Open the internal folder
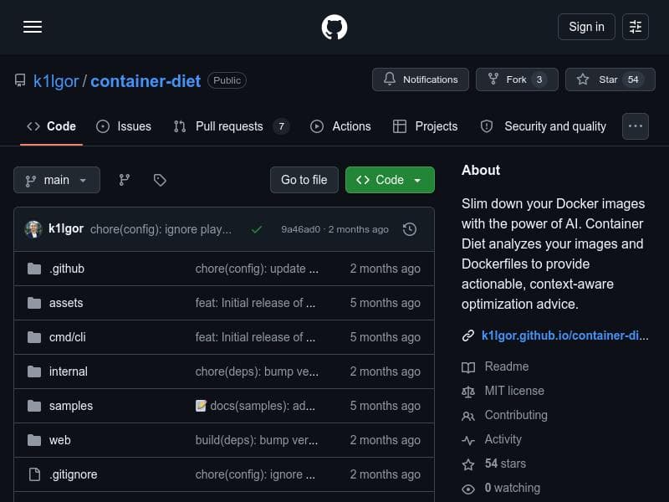The height and width of the screenshot is (502, 669). pos(68,371)
